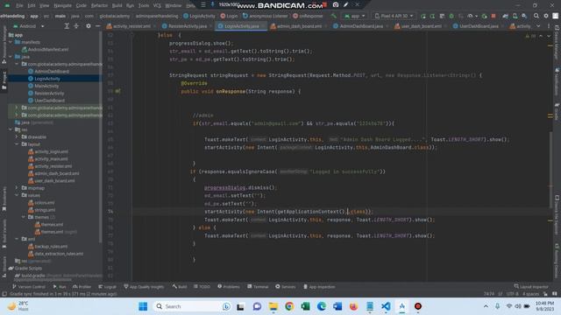Click the onResponse breadcrumb in navigation bar
561x315 pixels.
click(x=308, y=16)
